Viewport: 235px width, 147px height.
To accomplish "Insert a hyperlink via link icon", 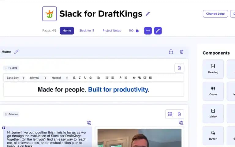I will pyautogui.click(x=140, y=78).
